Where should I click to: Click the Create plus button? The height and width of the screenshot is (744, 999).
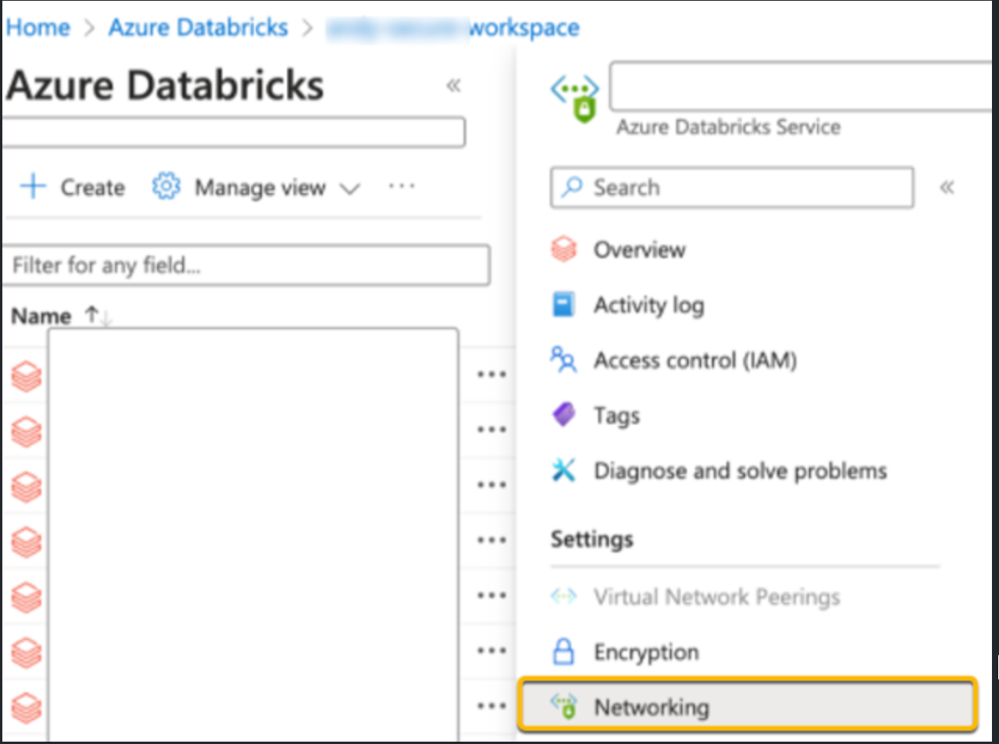72,188
